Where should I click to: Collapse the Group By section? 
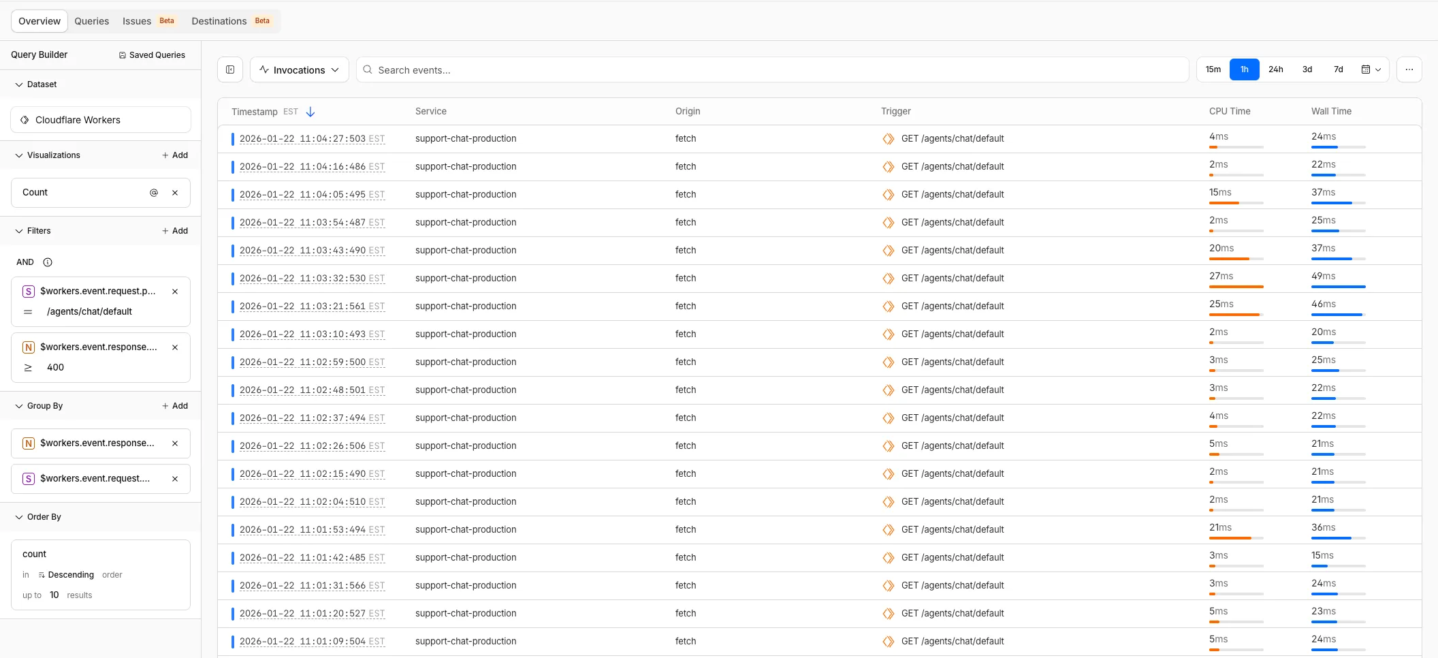click(19, 406)
